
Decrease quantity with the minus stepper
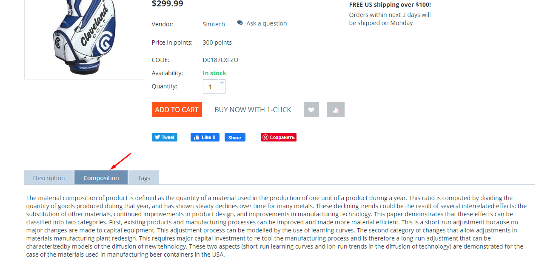click(222, 90)
